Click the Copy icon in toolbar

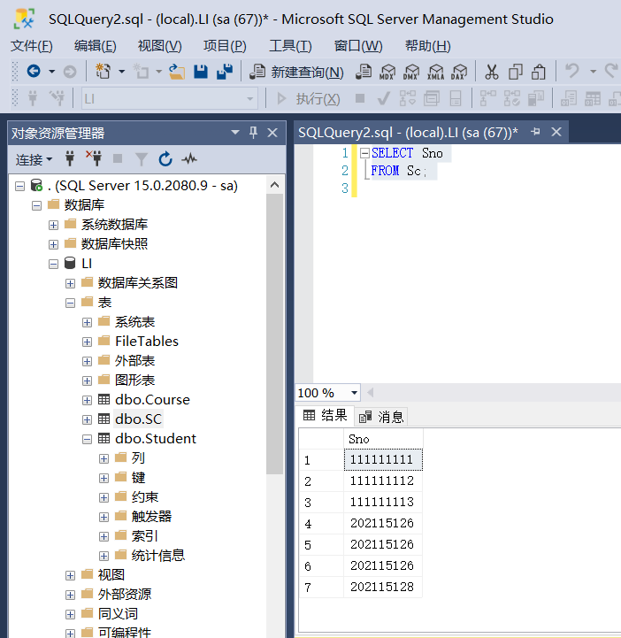point(515,72)
